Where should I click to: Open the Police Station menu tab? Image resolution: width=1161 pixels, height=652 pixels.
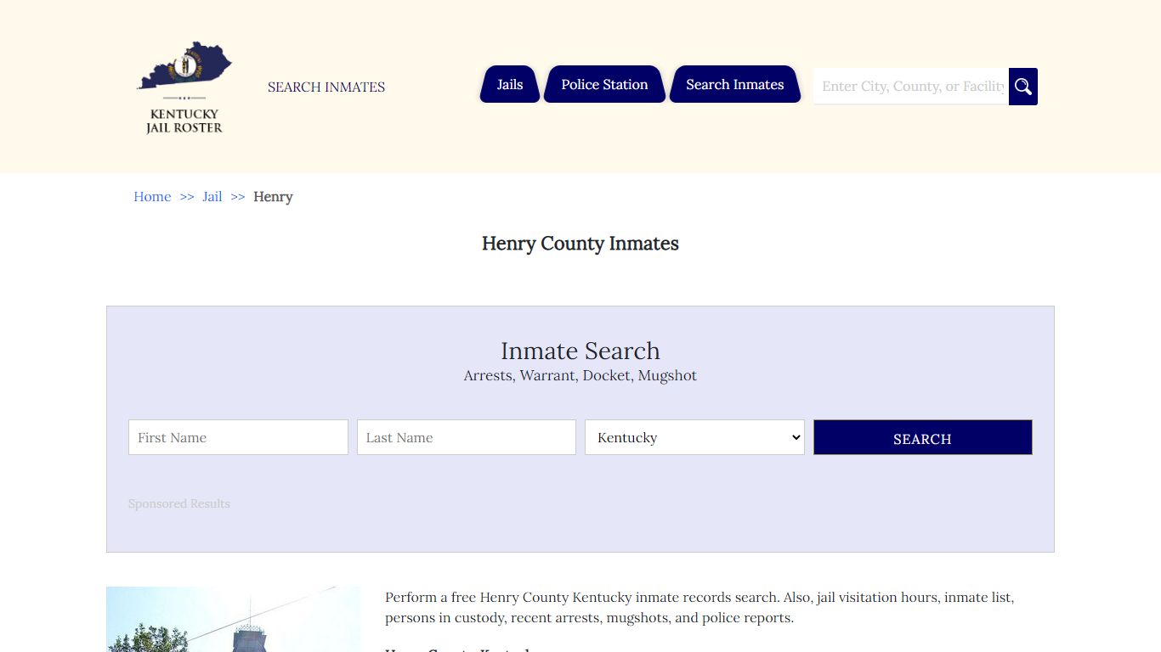(604, 84)
